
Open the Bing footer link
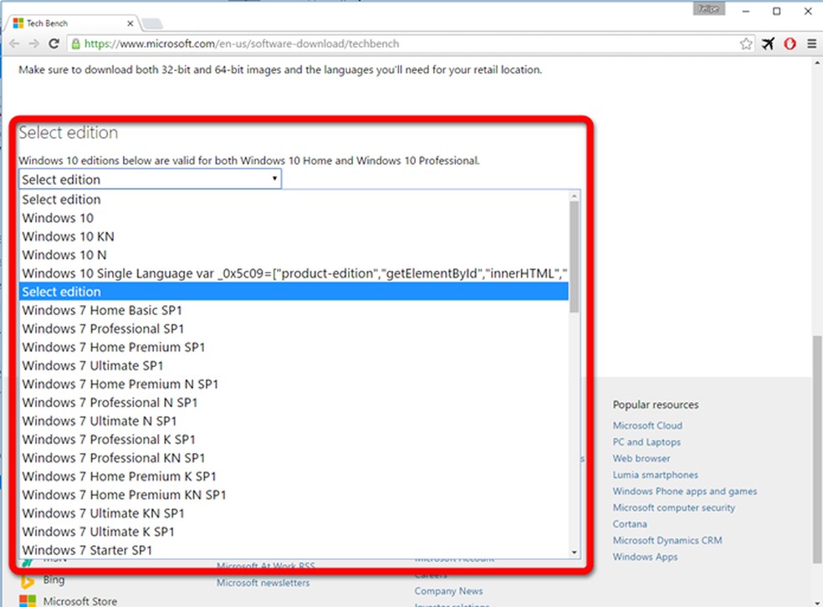(54, 579)
